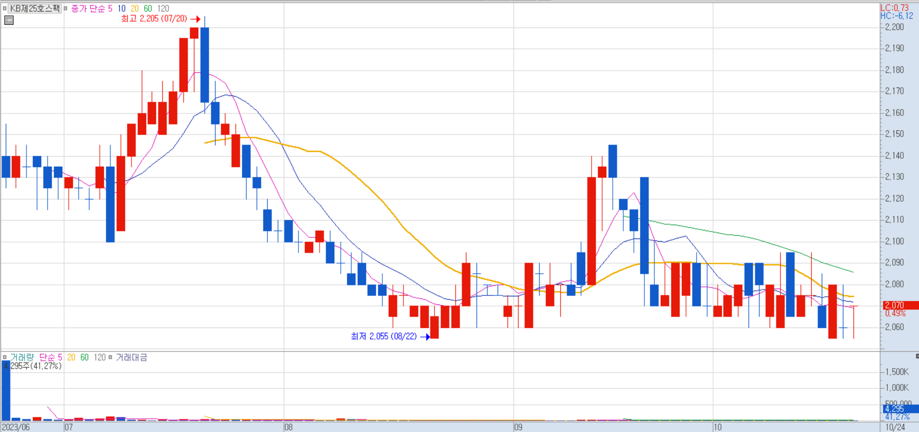Select the 거래대금 trading value label
This screenshot has width=919, height=432.
click(132, 357)
